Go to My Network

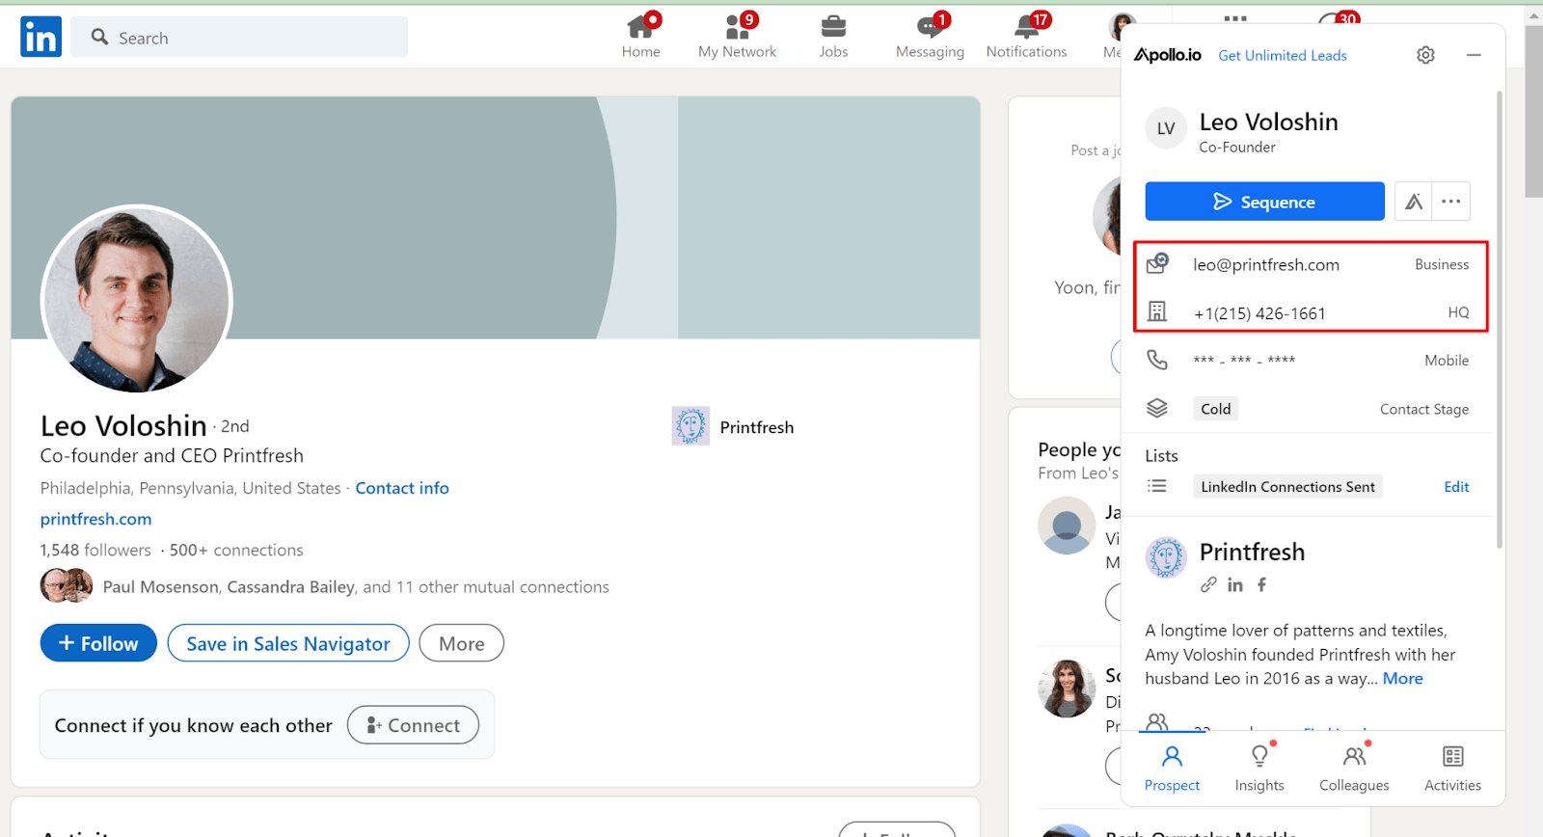737,37
